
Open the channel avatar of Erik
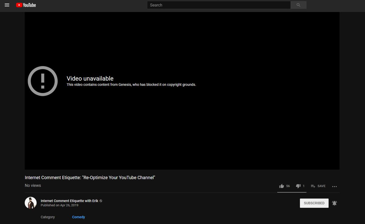[31, 203]
